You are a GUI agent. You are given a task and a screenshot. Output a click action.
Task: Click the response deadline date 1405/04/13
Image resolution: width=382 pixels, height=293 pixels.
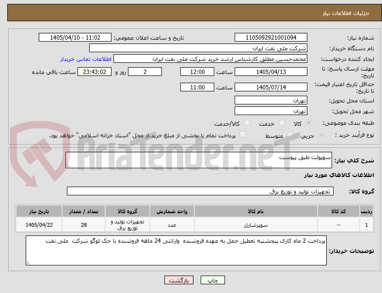(271, 72)
